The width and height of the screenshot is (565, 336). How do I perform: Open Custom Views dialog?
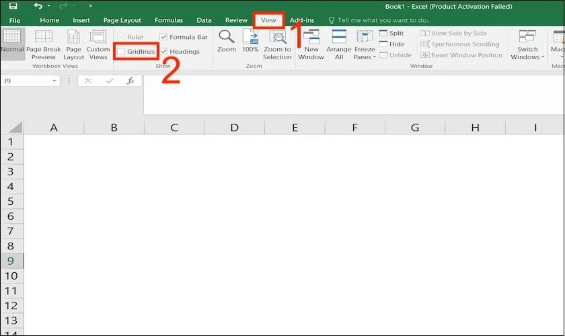coord(98,45)
